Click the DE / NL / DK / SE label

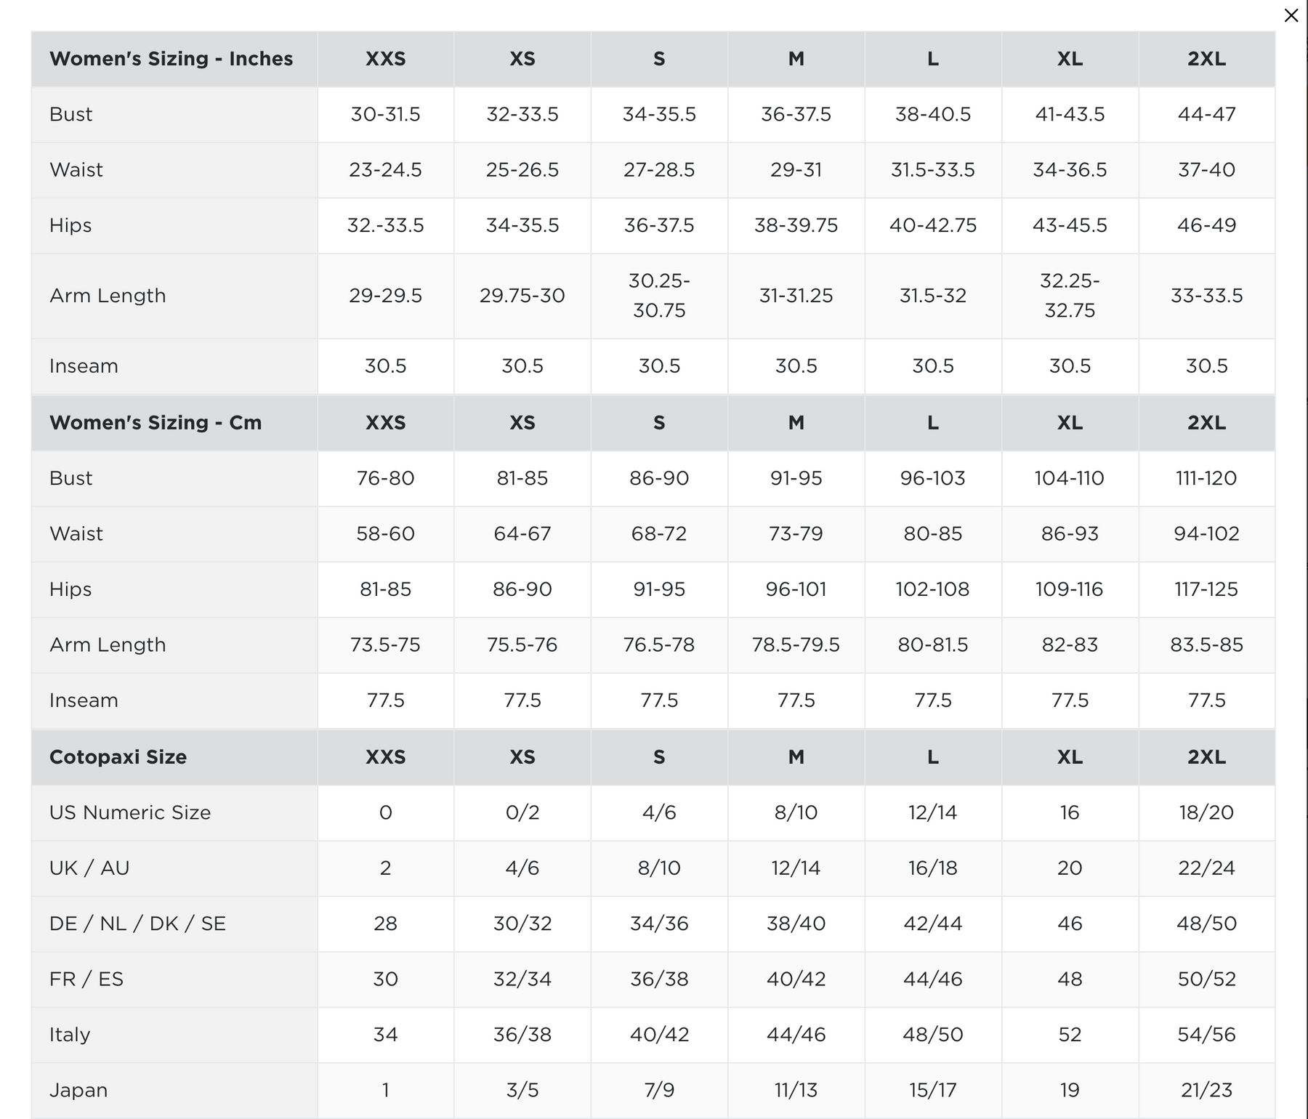[x=137, y=924]
